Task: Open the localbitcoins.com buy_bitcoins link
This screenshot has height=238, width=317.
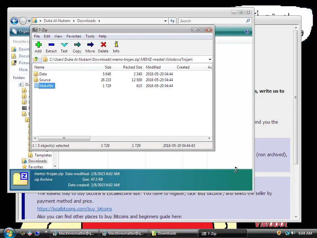Action: [74, 209]
